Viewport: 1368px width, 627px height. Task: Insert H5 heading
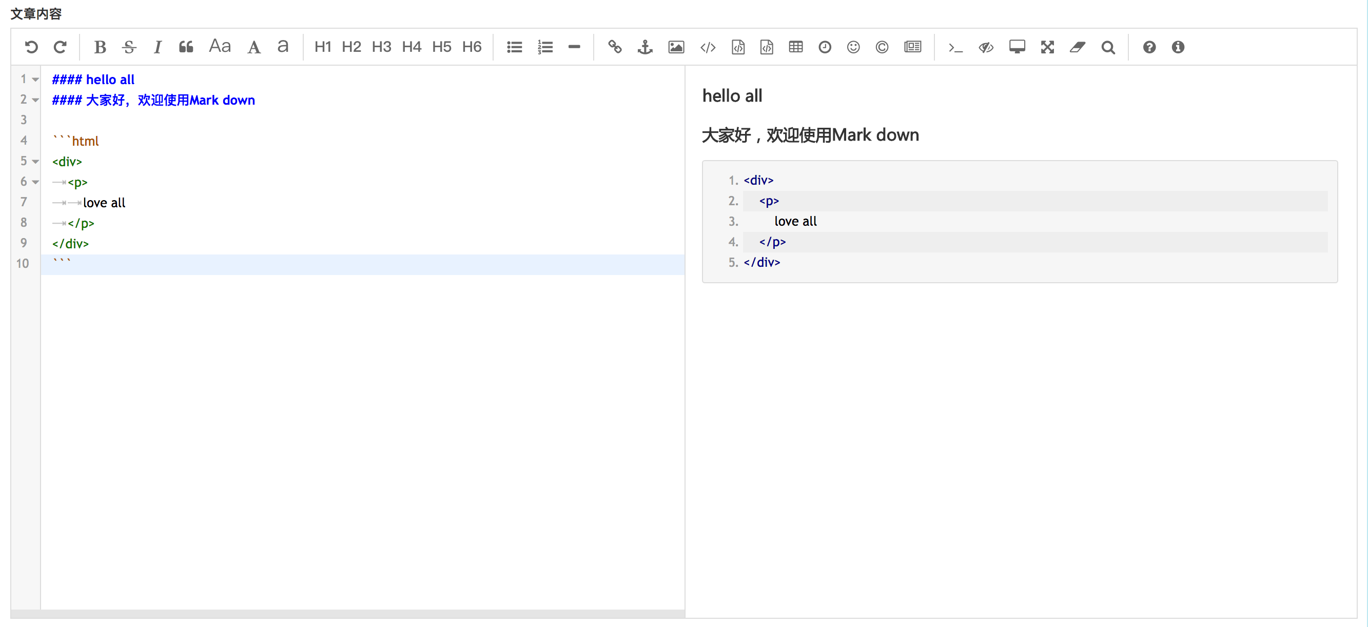click(441, 47)
